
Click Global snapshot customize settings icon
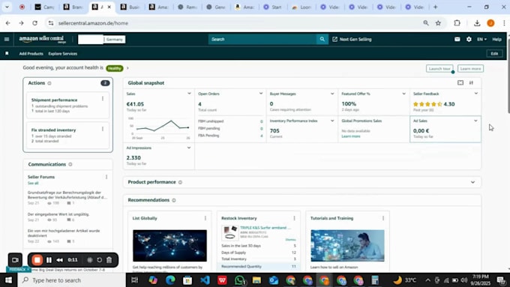point(471,83)
